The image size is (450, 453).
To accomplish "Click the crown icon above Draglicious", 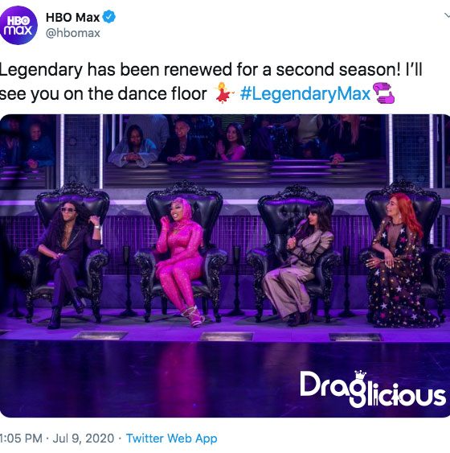I will [x=360, y=375].
